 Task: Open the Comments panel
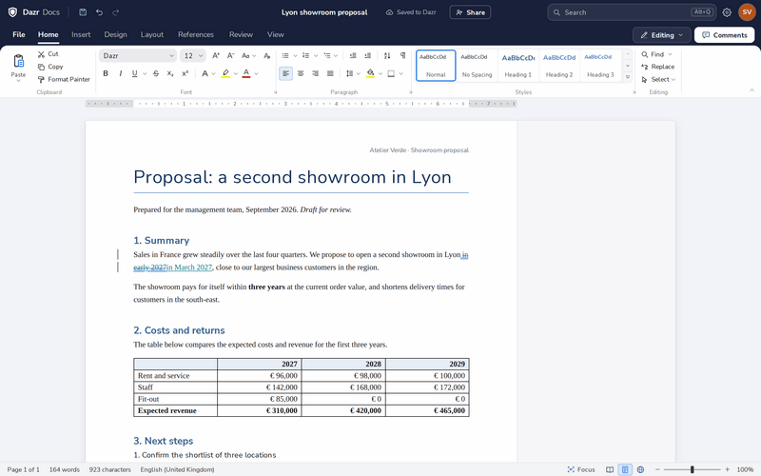click(724, 35)
